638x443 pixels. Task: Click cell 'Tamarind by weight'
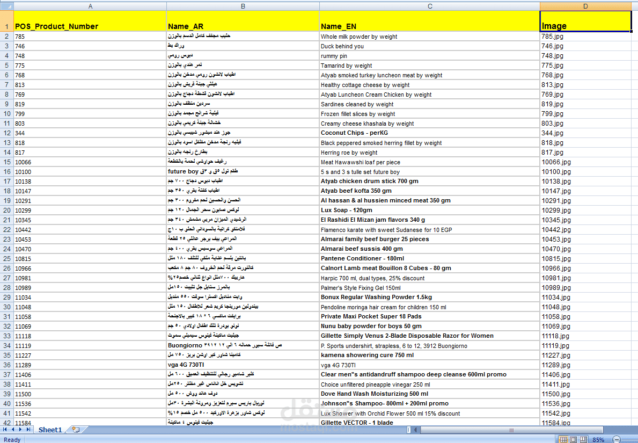pyautogui.click(x=430, y=66)
